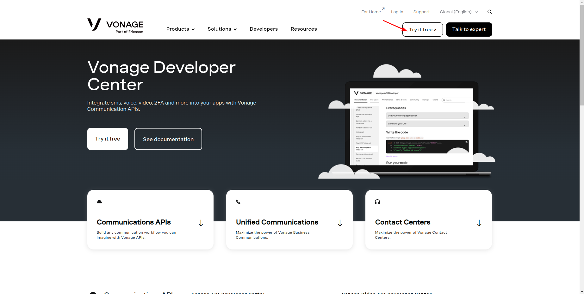Select the Contact Centers card title
Screen dimensions: 584x294
pos(403,222)
